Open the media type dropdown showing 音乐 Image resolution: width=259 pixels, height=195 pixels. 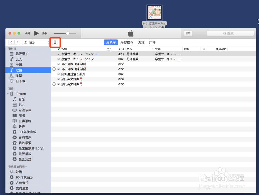(x=36, y=42)
